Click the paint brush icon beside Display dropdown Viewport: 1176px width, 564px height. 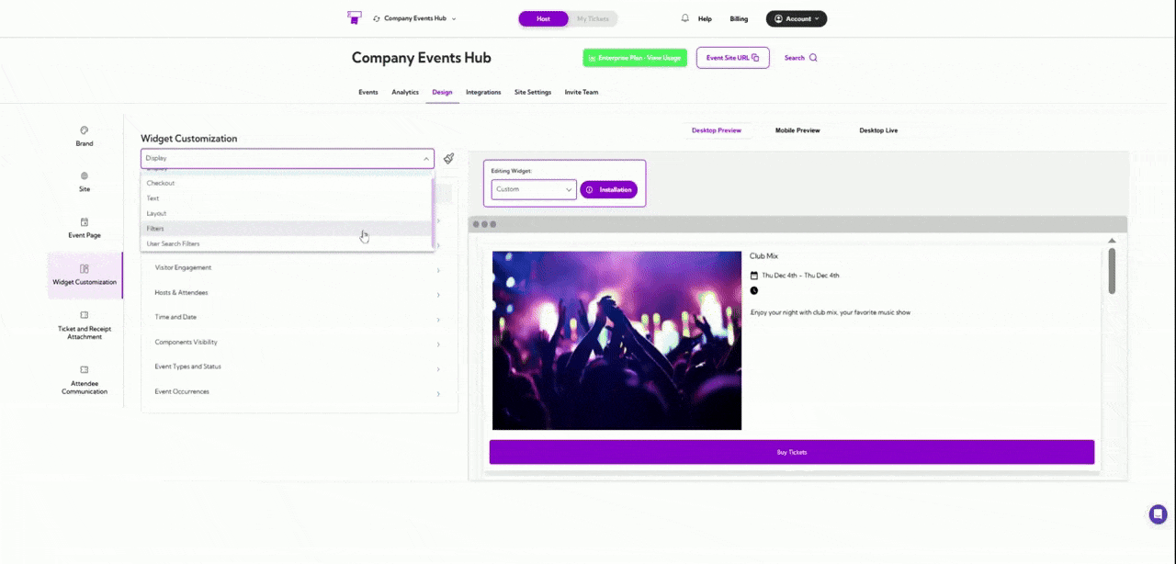click(448, 158)
